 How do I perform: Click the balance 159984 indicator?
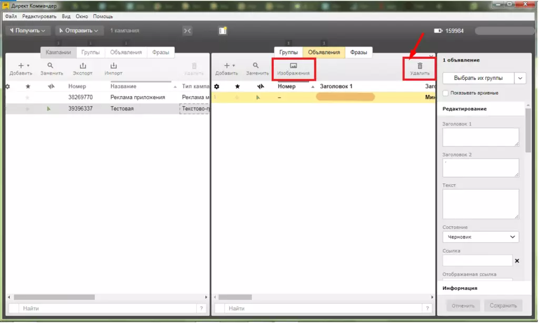tap(448, 31)
